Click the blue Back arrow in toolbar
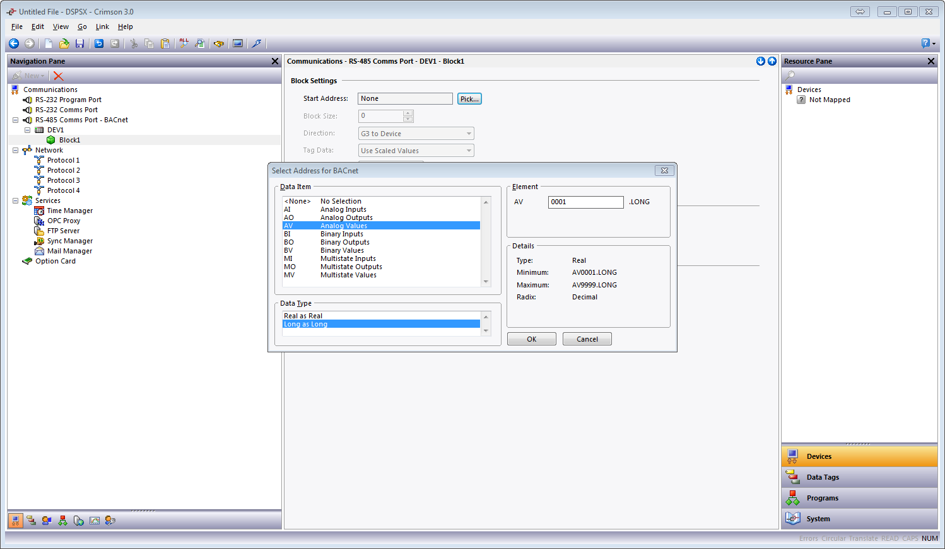The height and width of the screenshot is (549, 945). click(x=13, y=43)
